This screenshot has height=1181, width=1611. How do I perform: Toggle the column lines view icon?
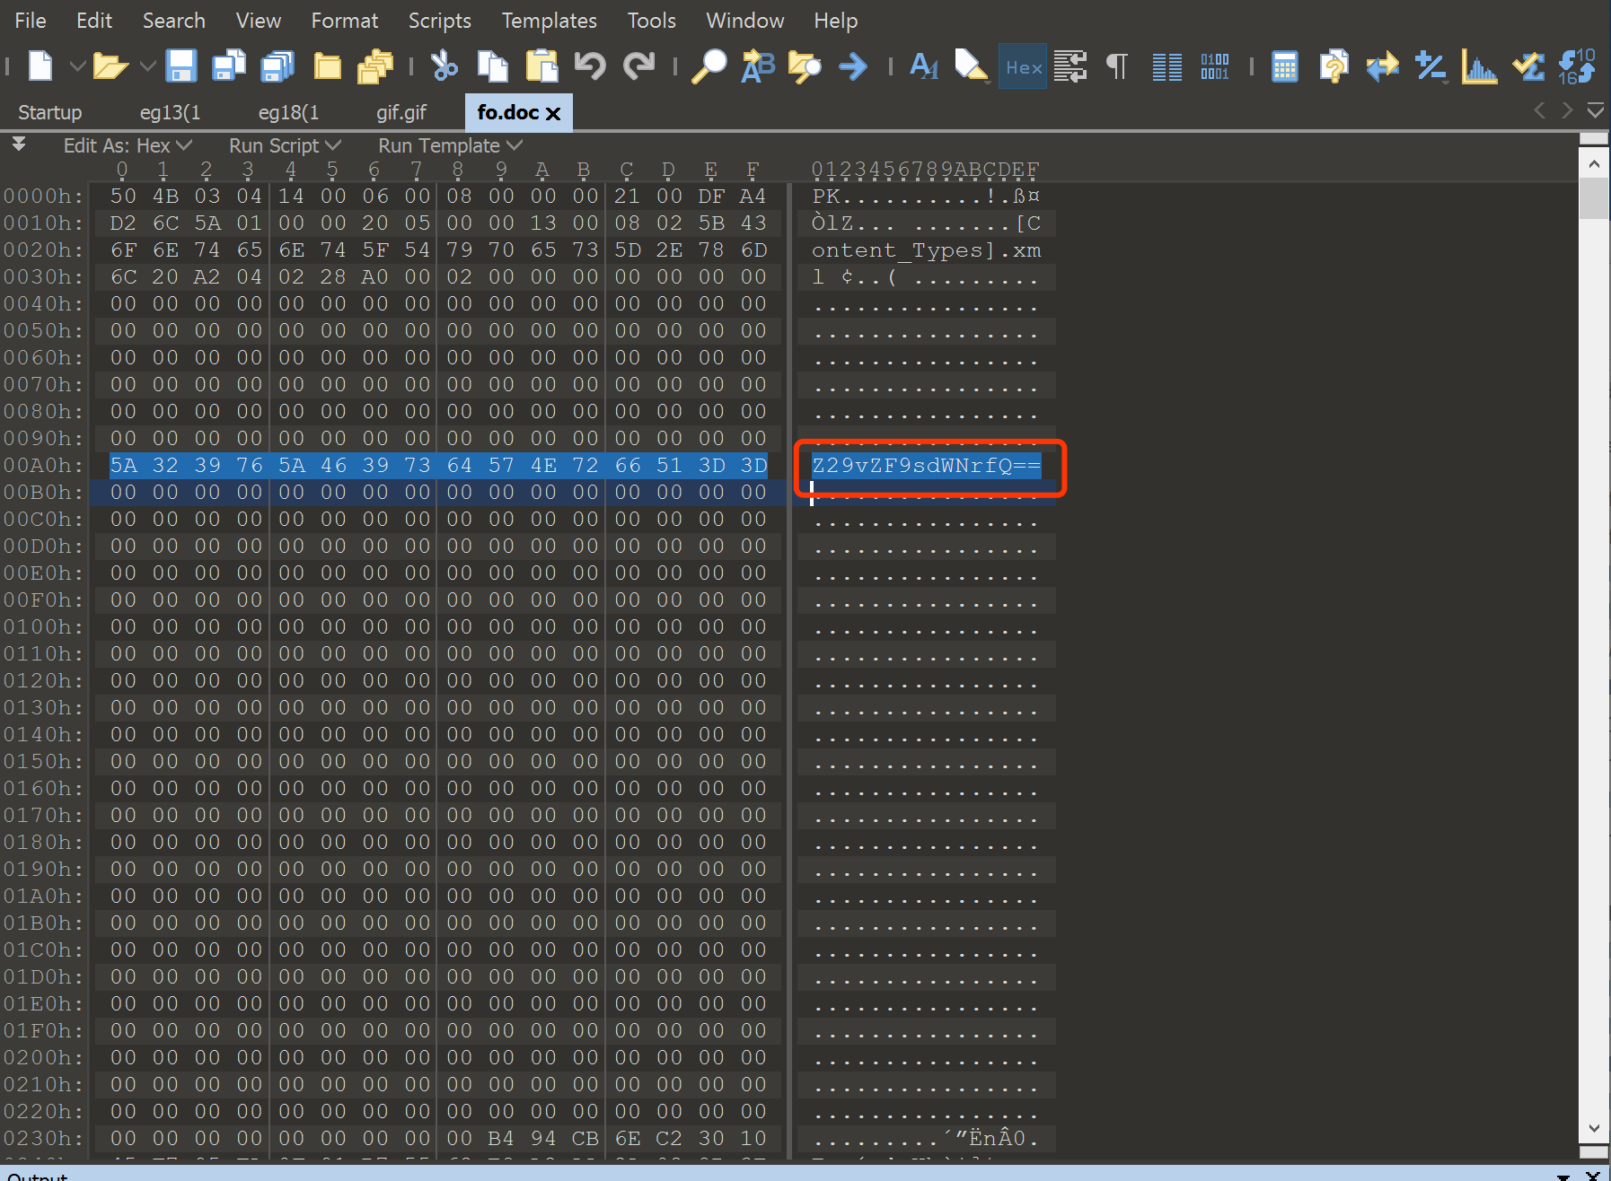click(x=1166, y=66)
